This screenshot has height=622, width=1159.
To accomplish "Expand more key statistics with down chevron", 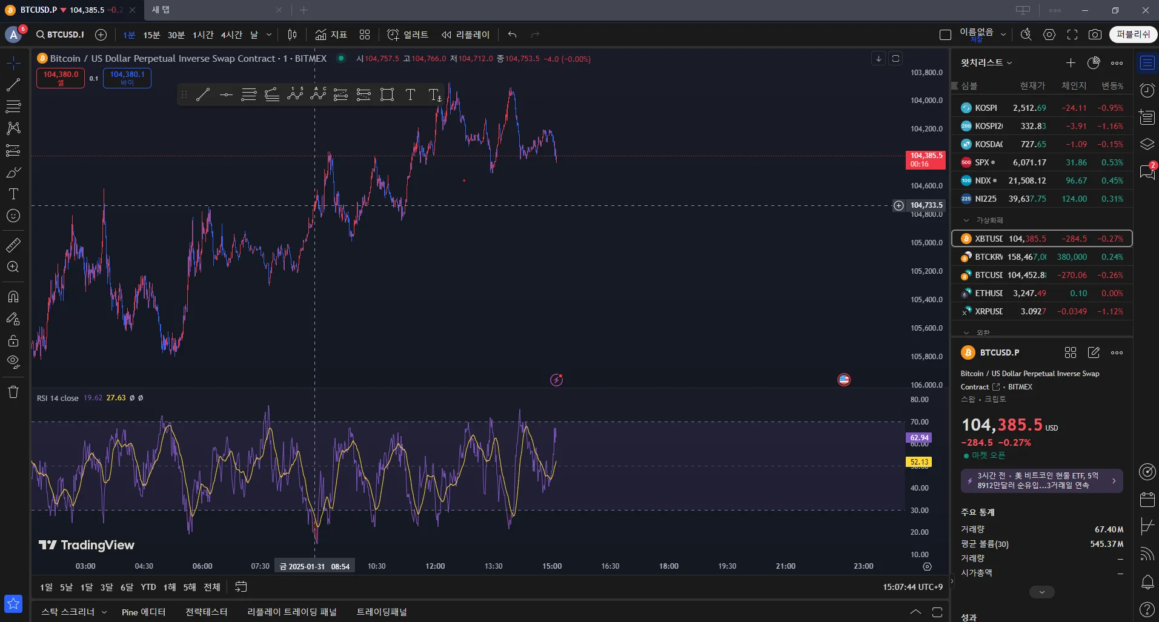I will [x=1042, y=592].
